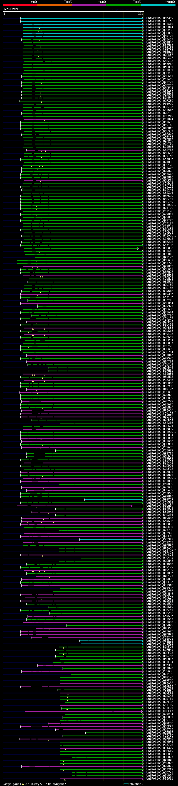Click the cyan alignment bar for UniRef100_Q9AT52
178x786 pixels.
click(81, 21)
